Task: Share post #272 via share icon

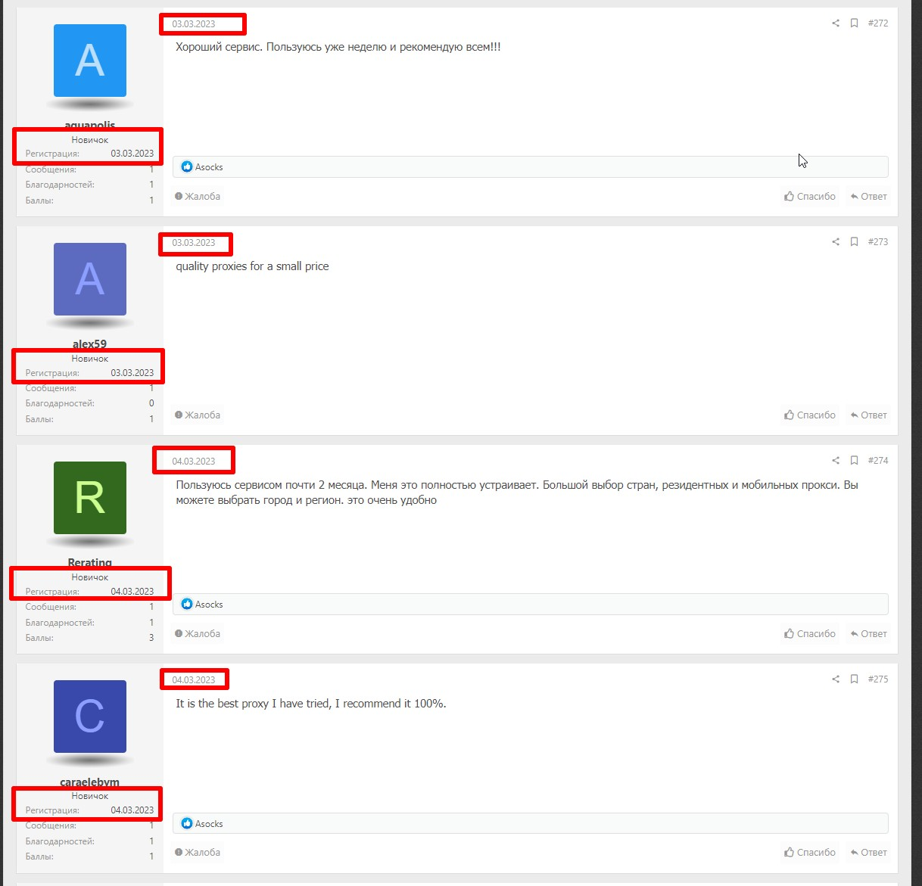Action: click(x=836, y=23)
